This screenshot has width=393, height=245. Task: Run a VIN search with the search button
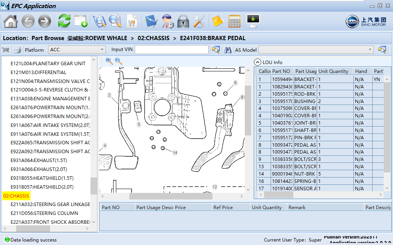pyautogui.click(x=216, y=49)
